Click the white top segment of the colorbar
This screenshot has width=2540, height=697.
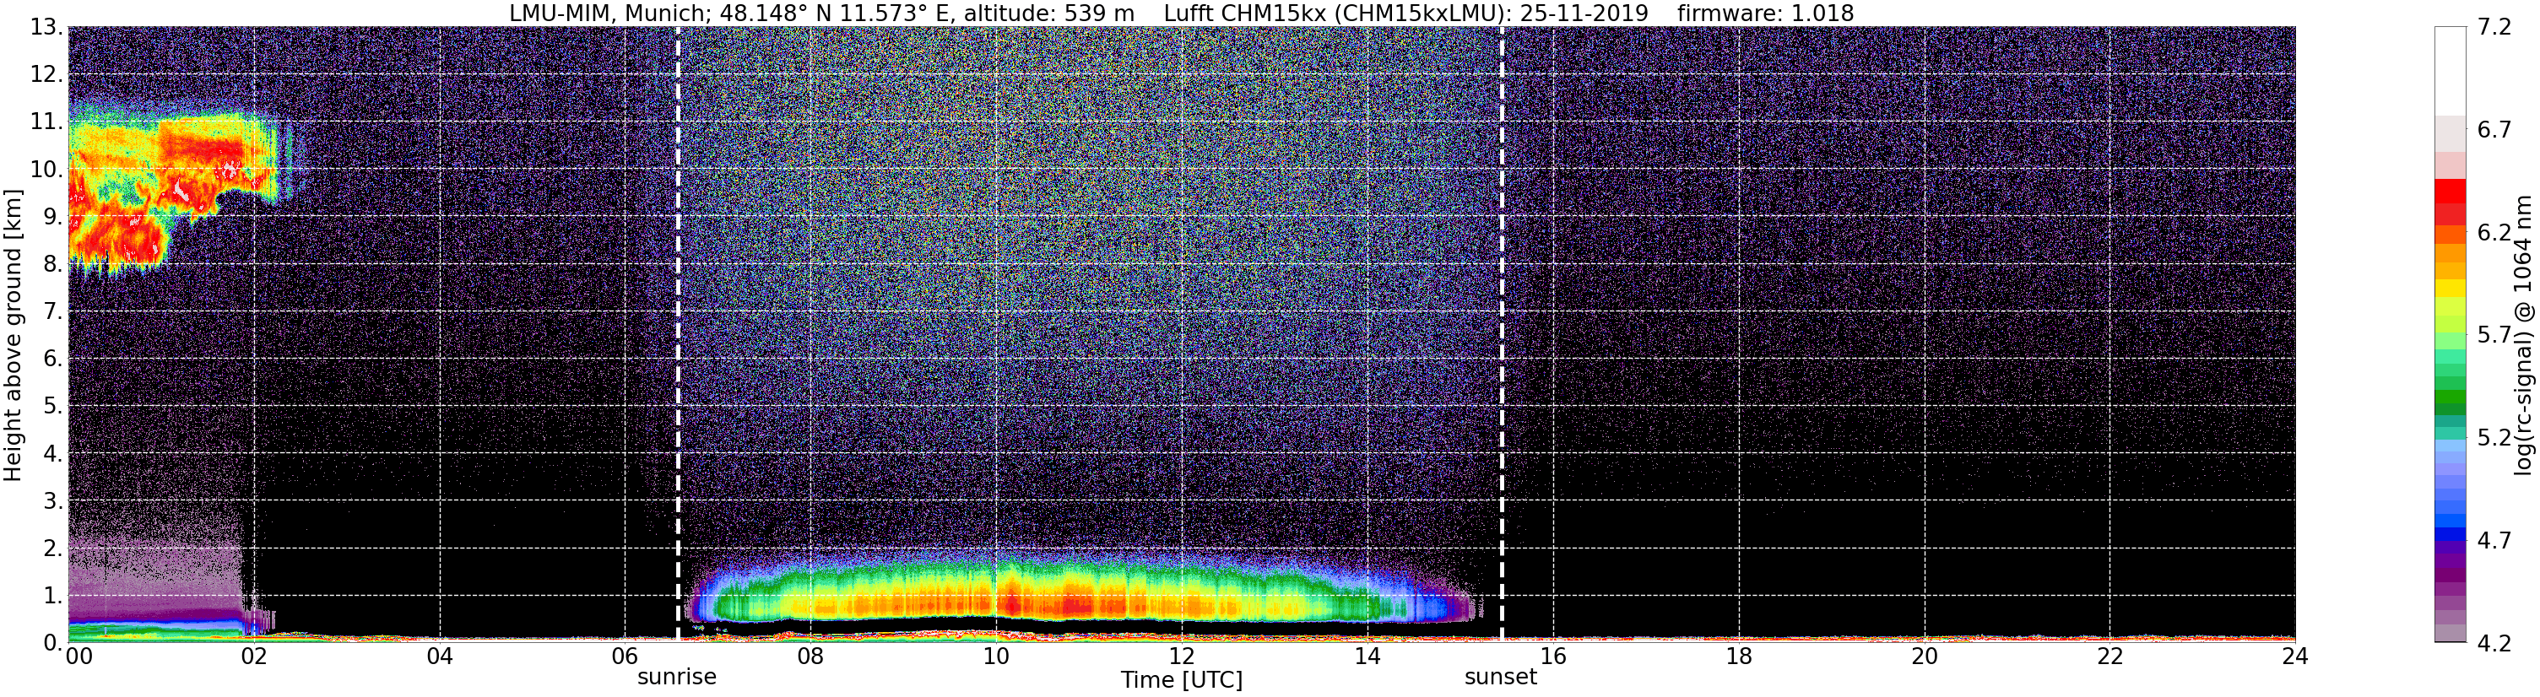[2451, 71]
